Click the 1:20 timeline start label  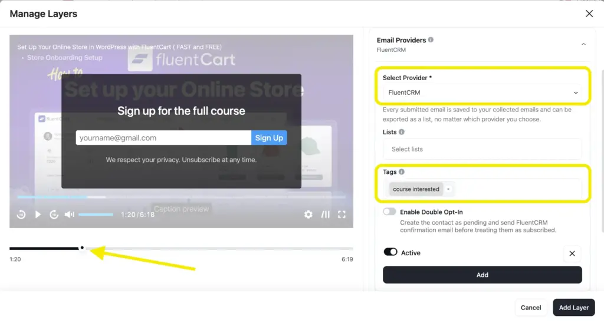point(15,259)
